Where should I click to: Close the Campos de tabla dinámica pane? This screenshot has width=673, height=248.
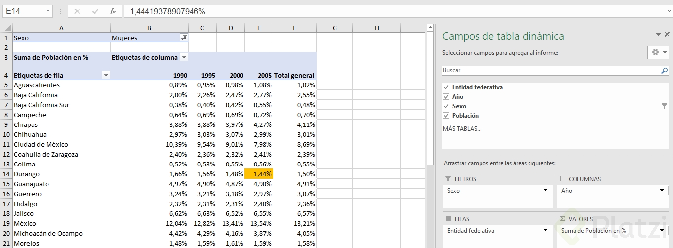667,35
